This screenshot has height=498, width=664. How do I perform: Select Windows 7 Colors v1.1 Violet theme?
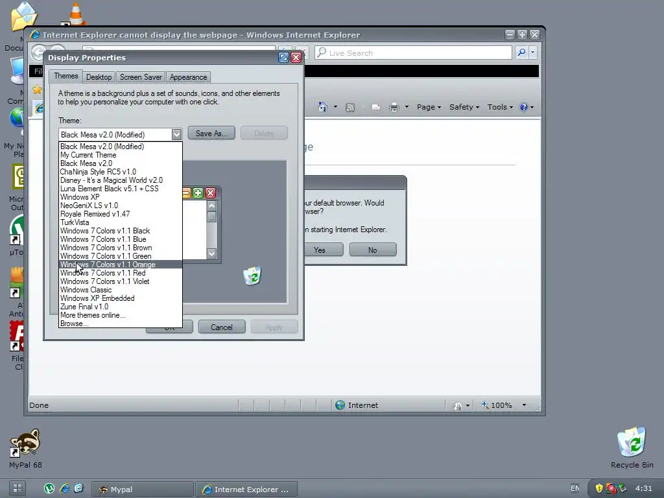[x=120, y=281]
